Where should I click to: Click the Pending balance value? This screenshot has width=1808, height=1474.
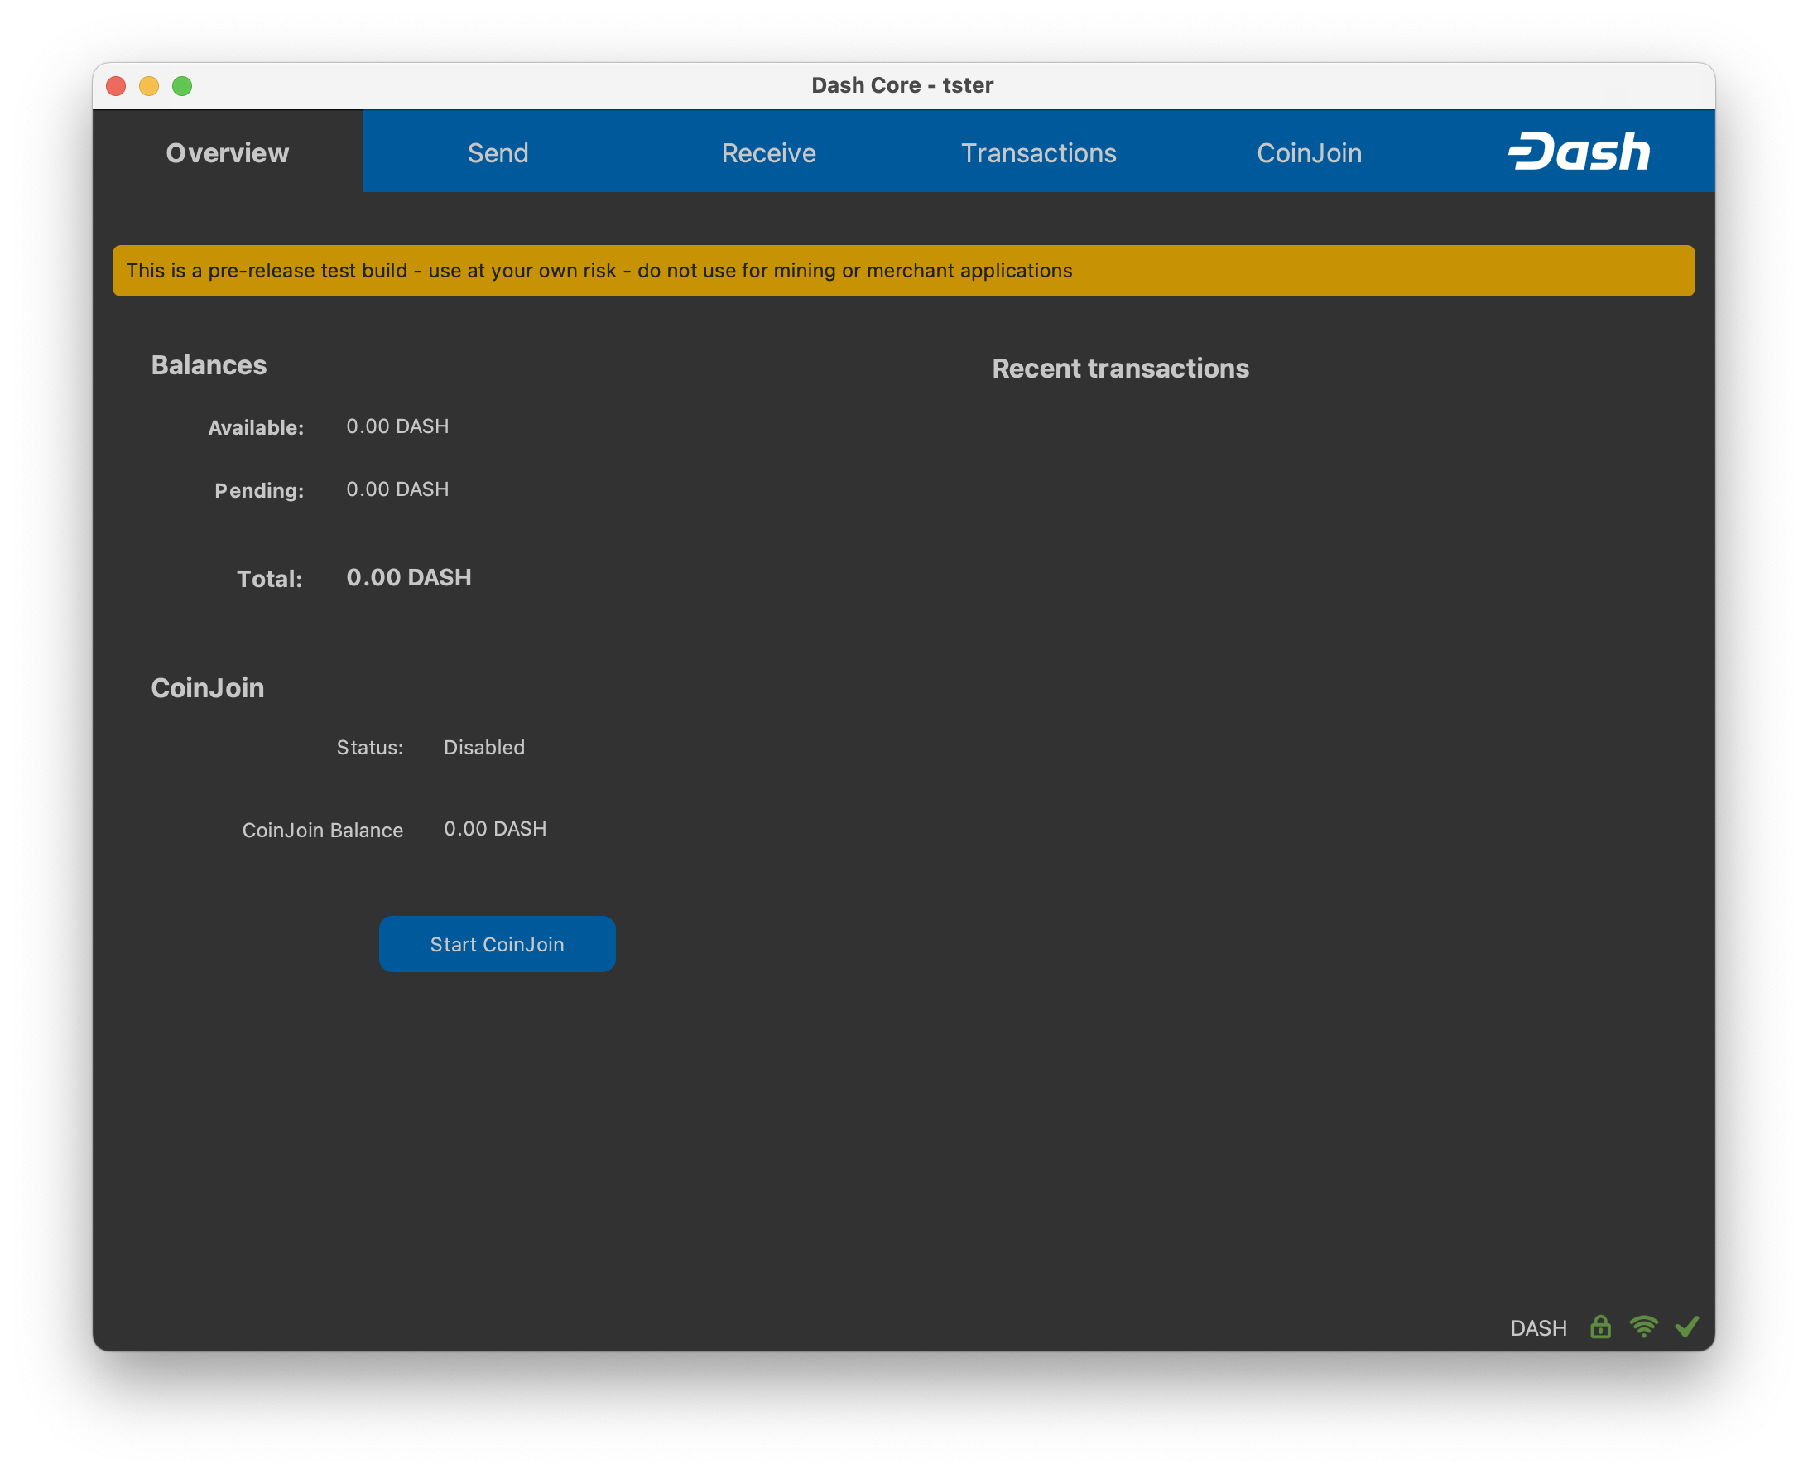pos(397,489)
